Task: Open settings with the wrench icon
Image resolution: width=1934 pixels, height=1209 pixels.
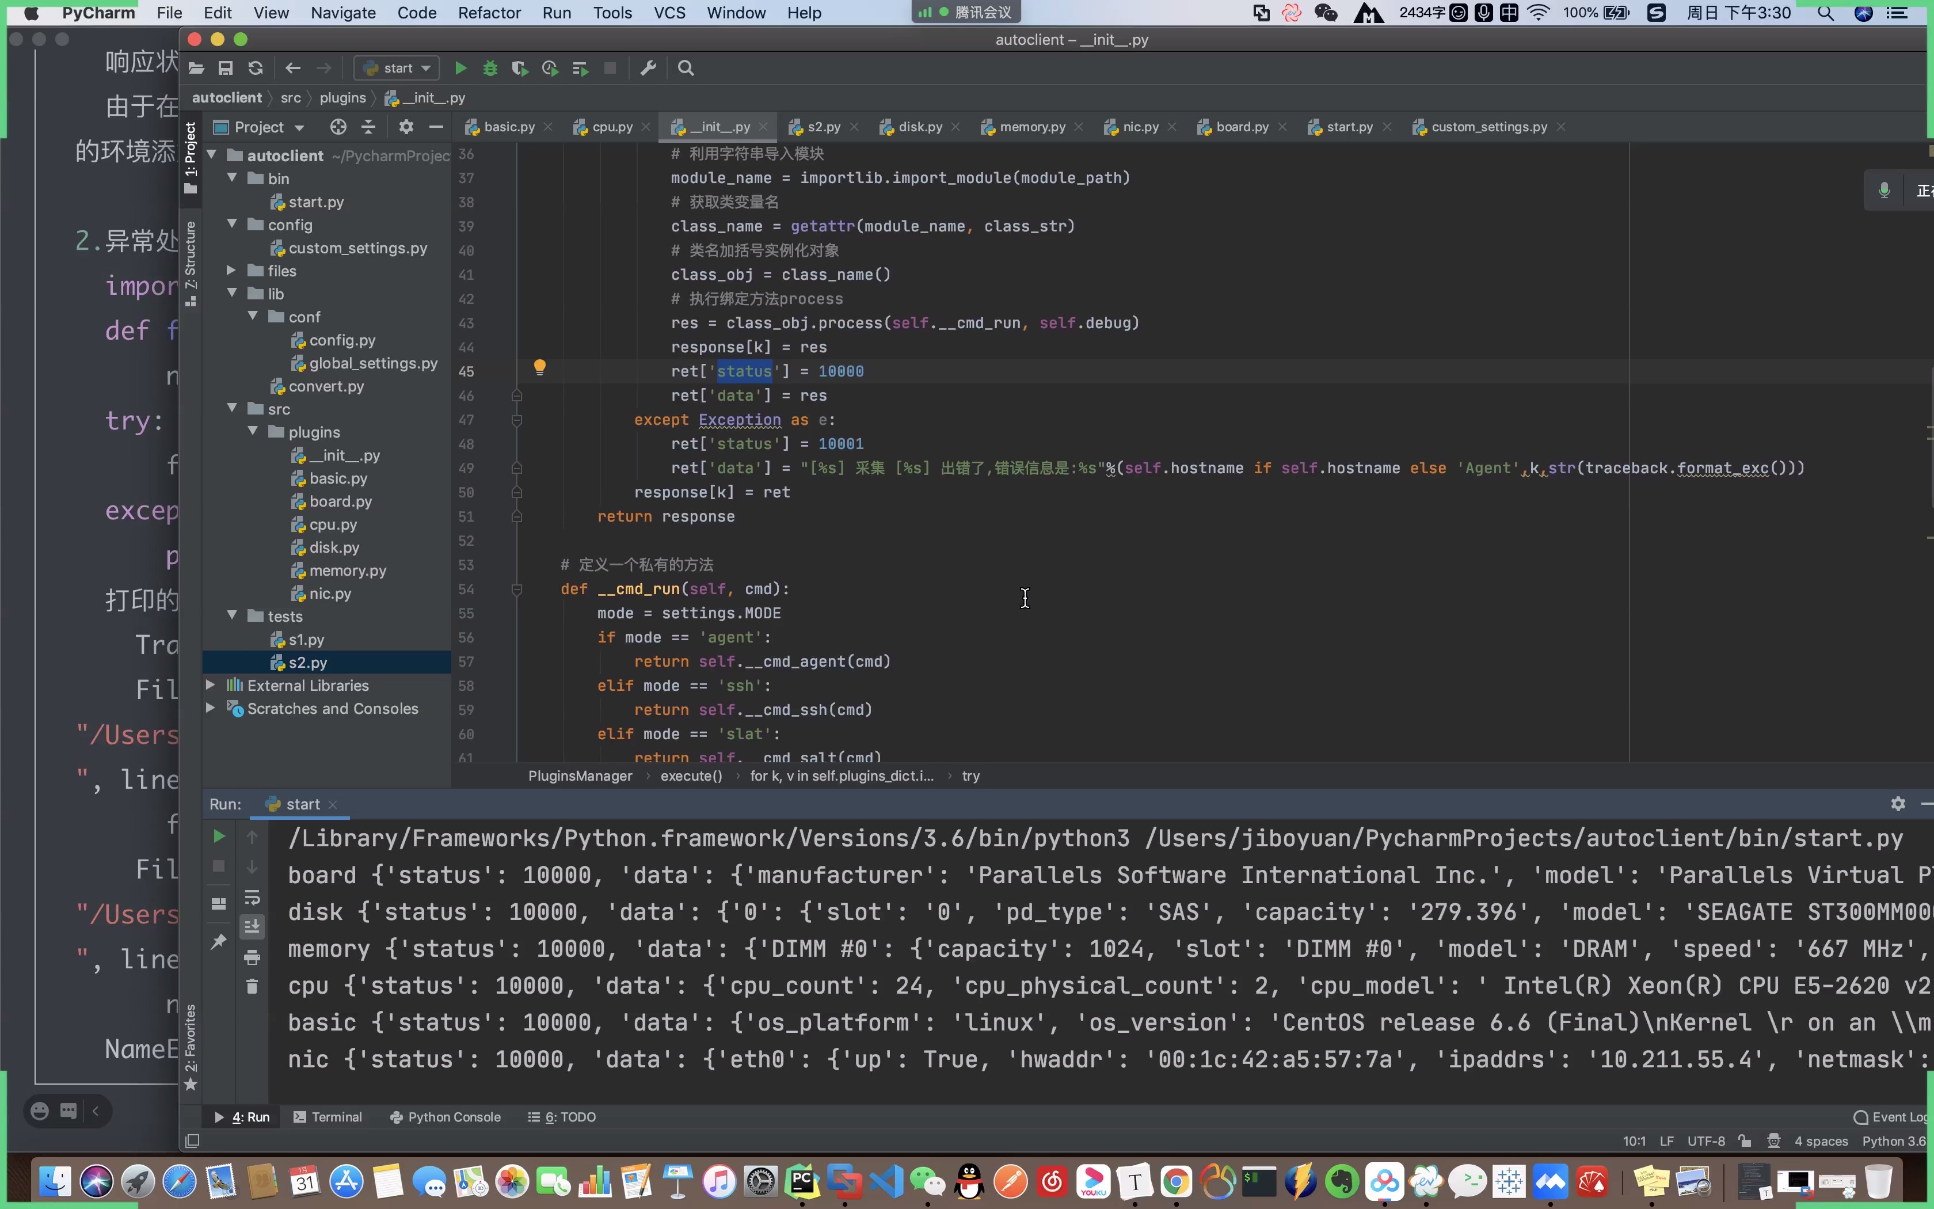Action: coord(648,69)
